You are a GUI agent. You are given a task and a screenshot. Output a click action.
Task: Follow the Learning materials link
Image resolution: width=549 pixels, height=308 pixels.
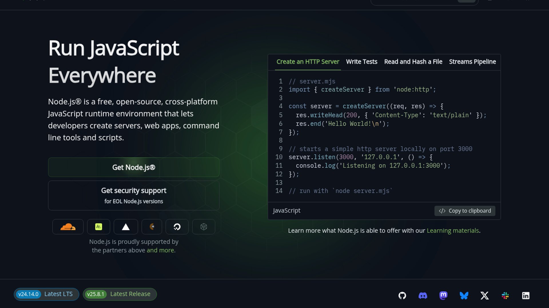pyautogui.click(x=453, y=231)
